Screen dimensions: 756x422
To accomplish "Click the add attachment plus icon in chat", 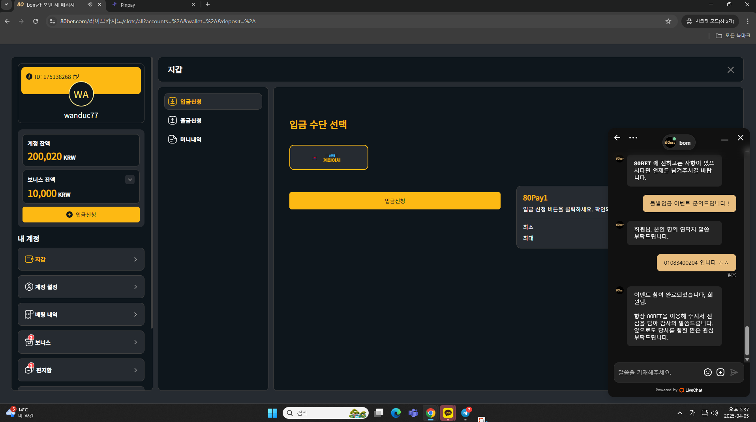I will pos(720,372).
